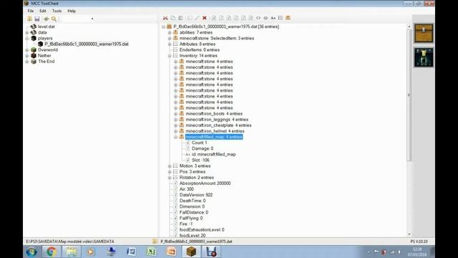Select the 'DeathTime: 0' tag
Screen dimensions: 458x258
pos(193,201)
